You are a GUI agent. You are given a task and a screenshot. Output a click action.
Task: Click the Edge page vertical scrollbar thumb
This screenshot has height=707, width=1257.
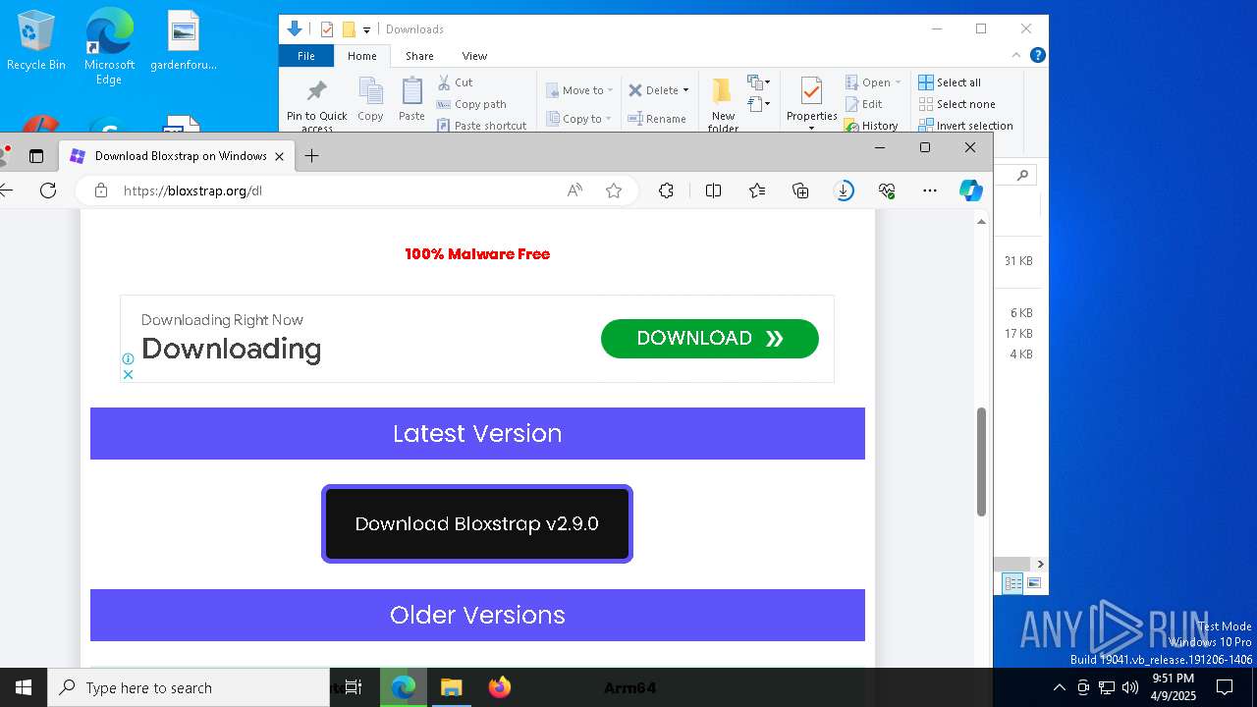[x=981, y=462]
